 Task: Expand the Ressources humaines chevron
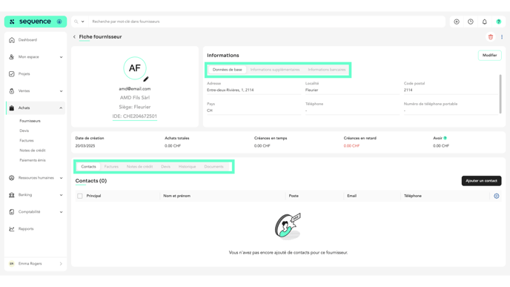pos(61,178)
